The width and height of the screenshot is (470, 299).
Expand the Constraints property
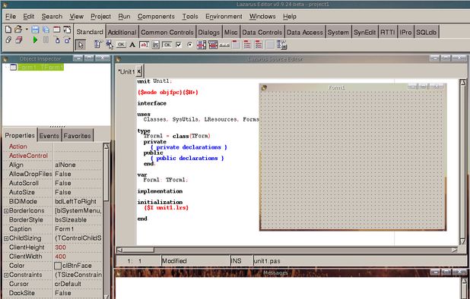pyautogui.click(x=5, y=275)
